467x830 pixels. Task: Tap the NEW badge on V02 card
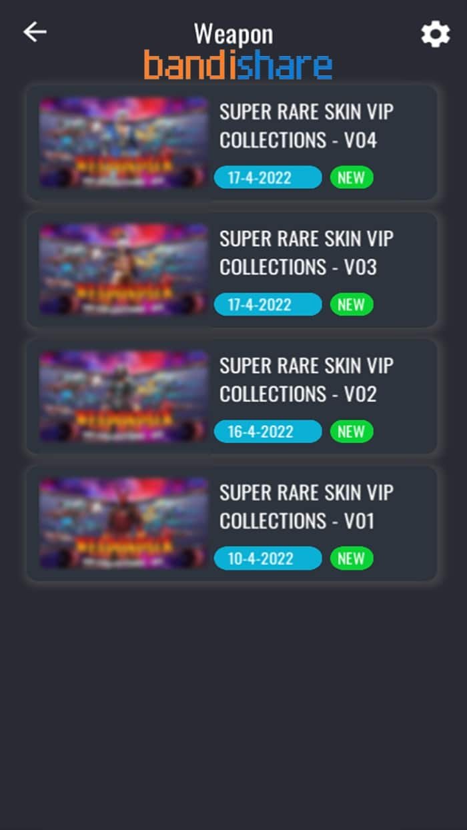[352, 431]
